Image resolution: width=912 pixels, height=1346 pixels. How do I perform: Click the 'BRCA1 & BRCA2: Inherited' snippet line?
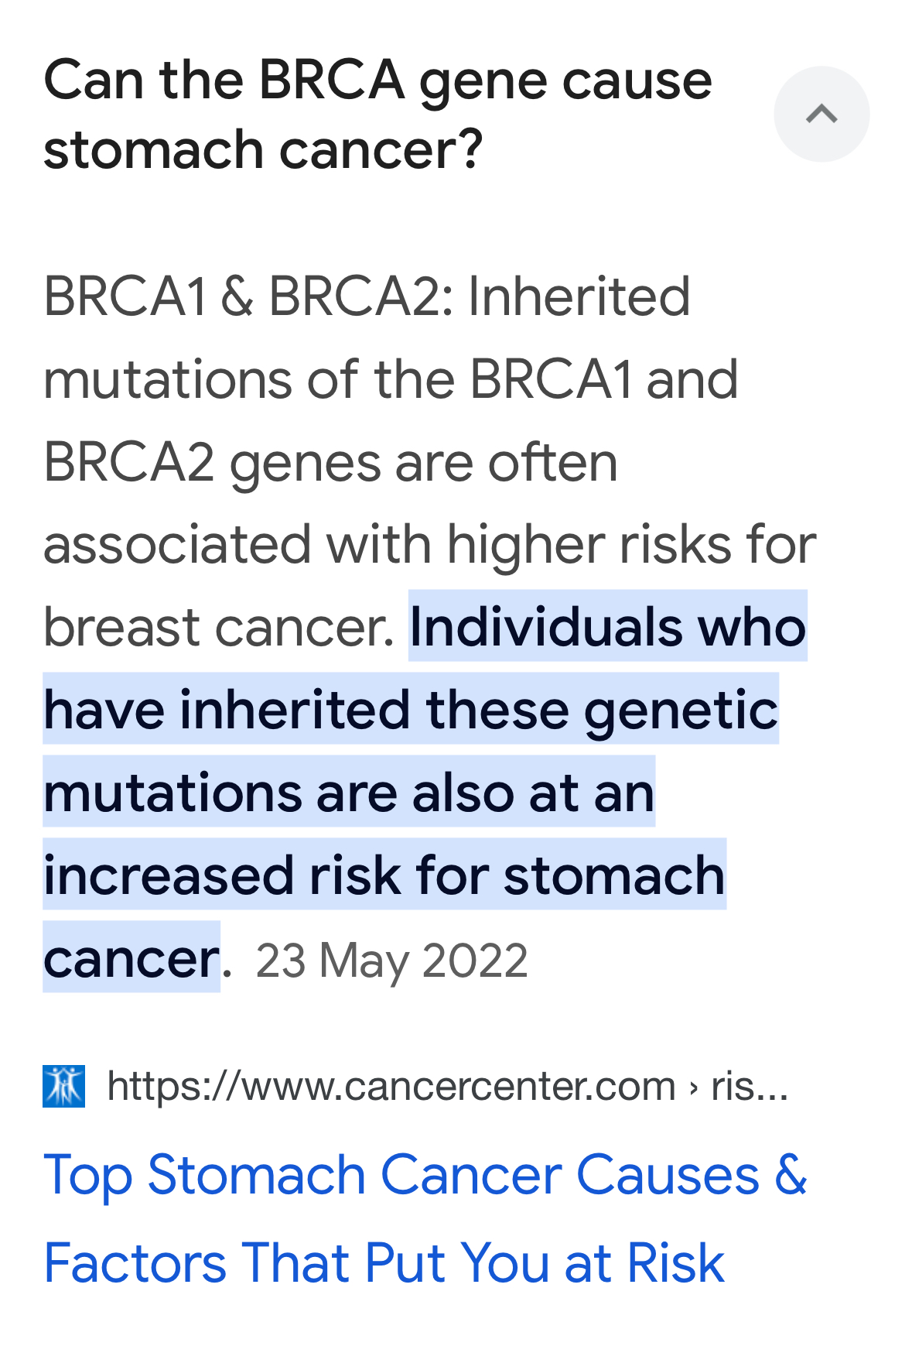(x=367, y=296)
